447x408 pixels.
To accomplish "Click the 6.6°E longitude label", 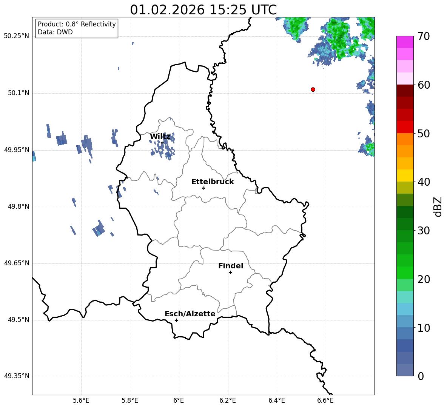I will 325,400.
